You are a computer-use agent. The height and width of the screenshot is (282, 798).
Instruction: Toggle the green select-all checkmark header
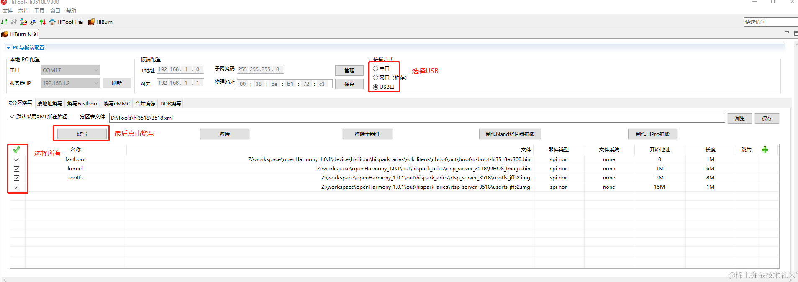(x=16, y=149)
